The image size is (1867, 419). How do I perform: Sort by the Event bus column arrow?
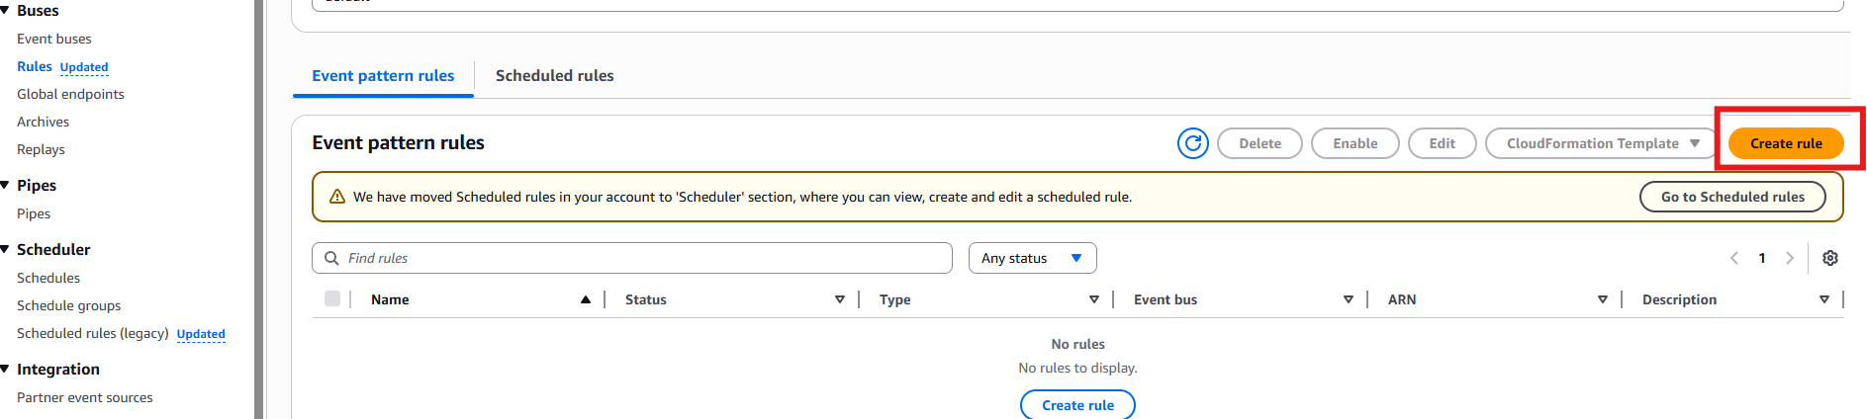click(x=1348, y=299)
